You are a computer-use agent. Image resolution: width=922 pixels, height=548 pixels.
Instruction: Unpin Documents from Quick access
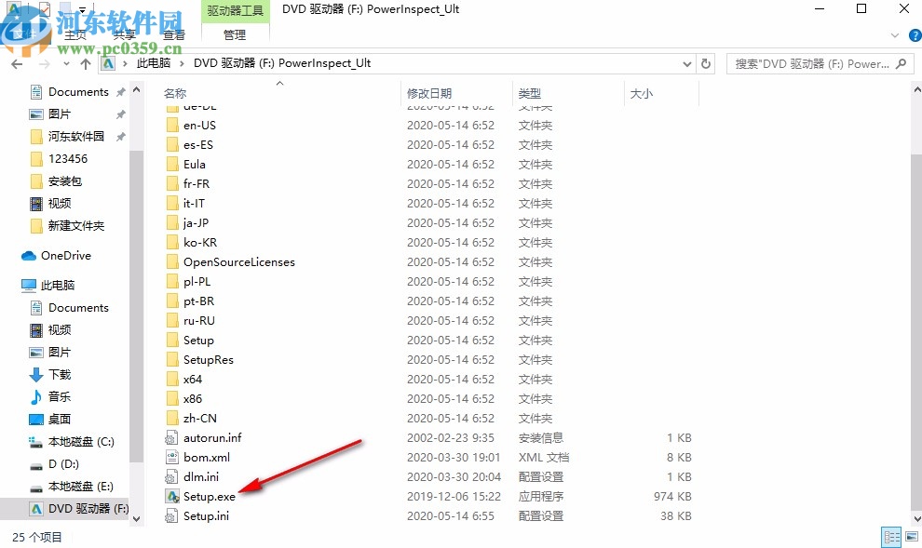tap(119, 91)
